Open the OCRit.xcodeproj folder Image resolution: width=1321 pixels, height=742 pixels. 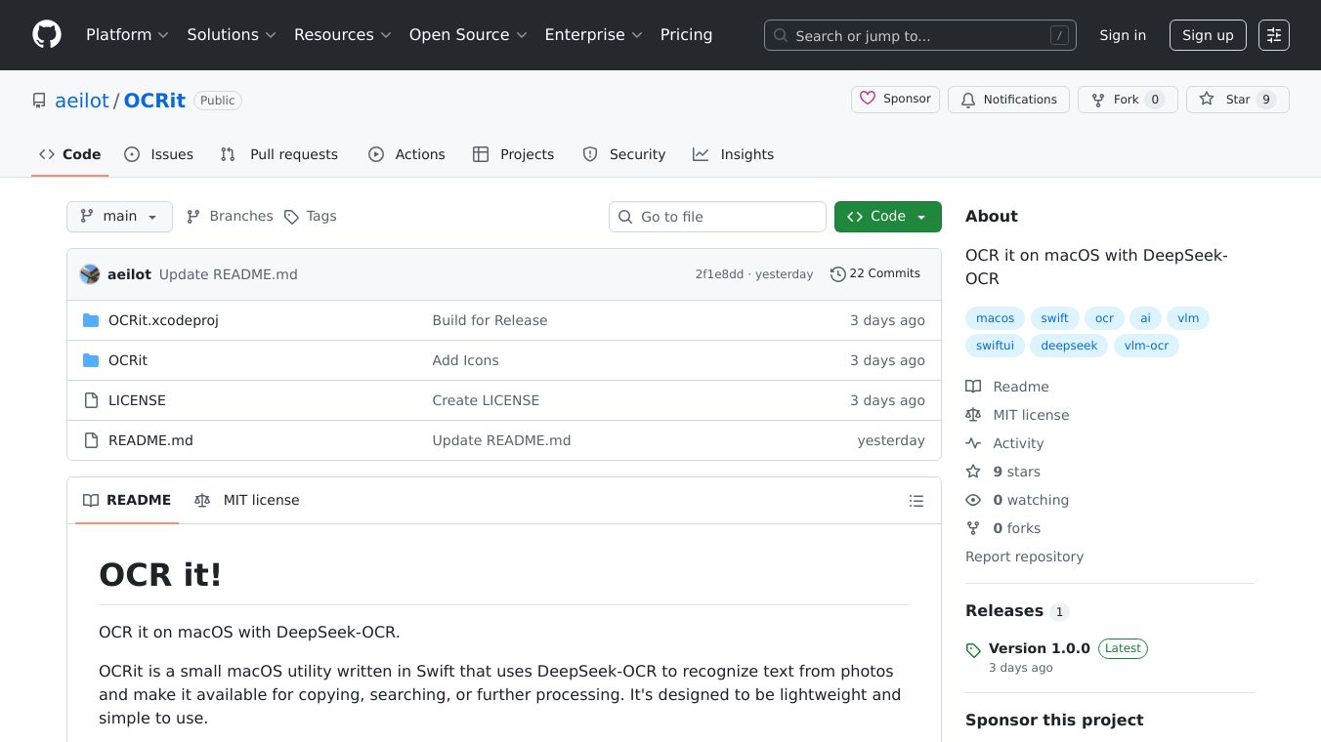tap(163, 320)
